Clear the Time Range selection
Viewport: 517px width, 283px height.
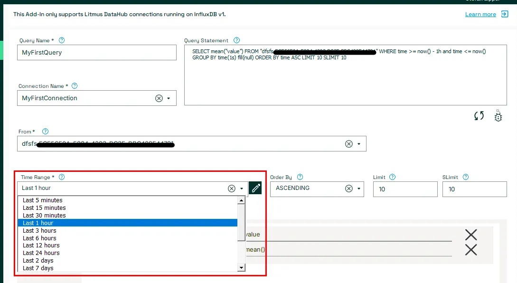232,189
